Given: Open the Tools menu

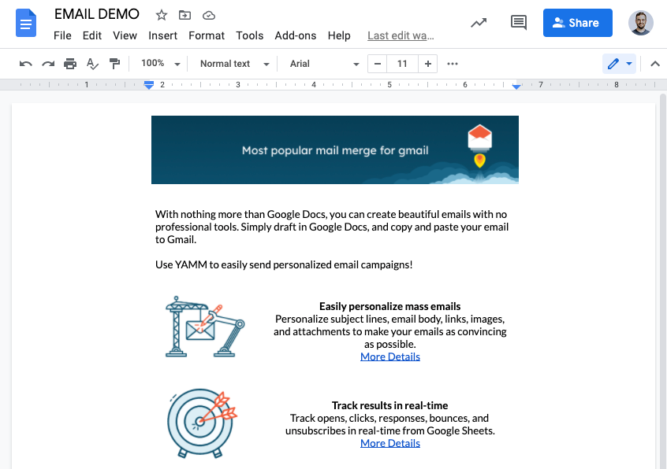Looking at the screenshot, I should pos(249,35).
